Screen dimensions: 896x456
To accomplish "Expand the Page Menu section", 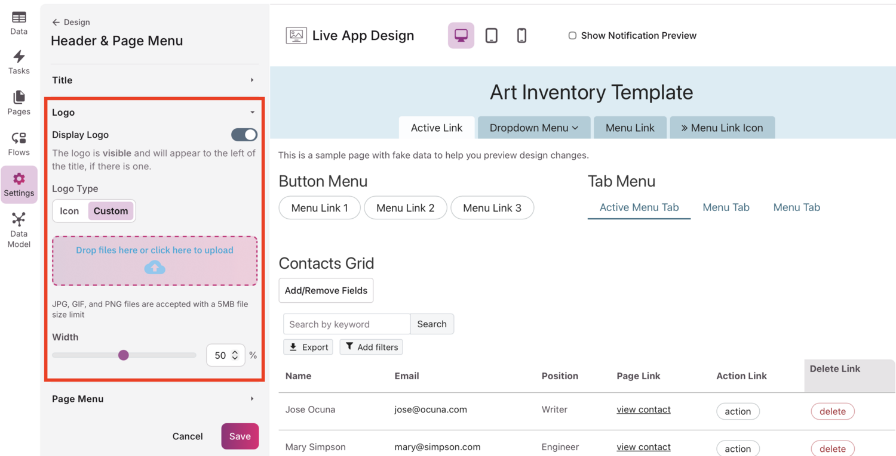I will (154, 399).
